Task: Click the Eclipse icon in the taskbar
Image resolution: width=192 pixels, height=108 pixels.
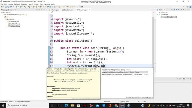Action: 122,105
